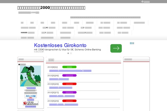Viewport: 167px width, 111px height.
Task: Click the green arrow button in the Girokonto ad
Action: point(116,48)
